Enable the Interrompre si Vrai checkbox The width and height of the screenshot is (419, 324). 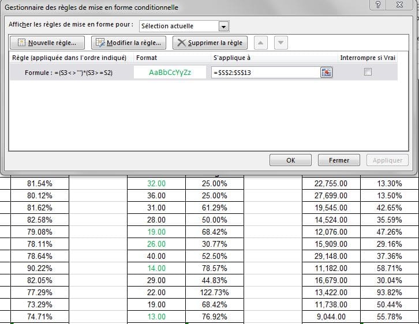tap(368, 72)
